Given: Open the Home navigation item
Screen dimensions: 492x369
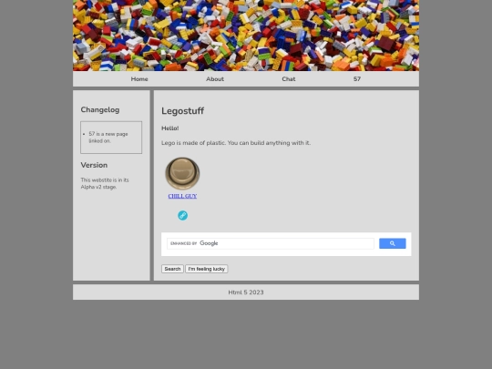Looking at the screenshot, I should coord(139,79).
